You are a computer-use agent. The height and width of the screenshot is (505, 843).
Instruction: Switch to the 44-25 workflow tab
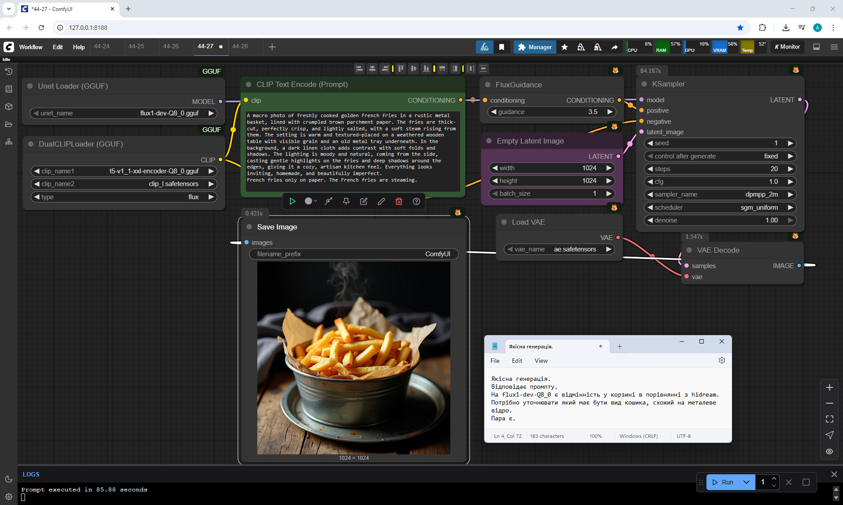(x=136, y=47)
